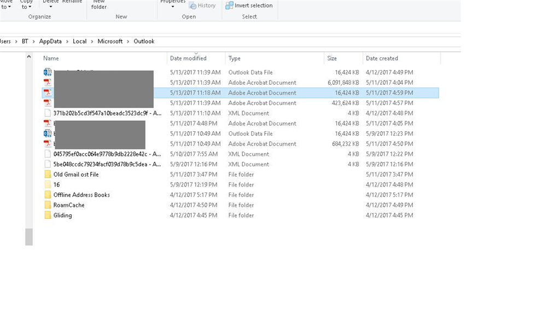Expand the chevron after BT in the address bar
The height and width of the screenshot is (315, 560).
click(33, 42)
